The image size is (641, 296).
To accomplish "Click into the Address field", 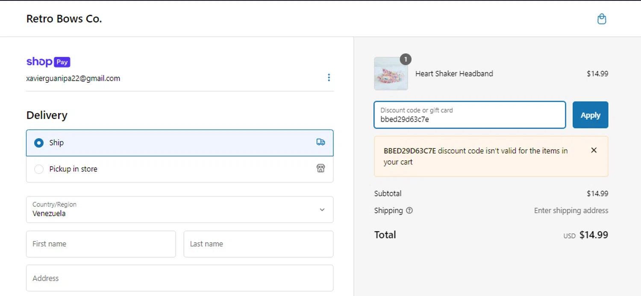I will click(x=179, y=278).
